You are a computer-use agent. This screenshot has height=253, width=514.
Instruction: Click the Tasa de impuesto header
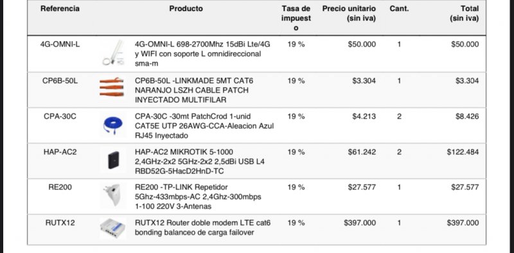point(296,19)
